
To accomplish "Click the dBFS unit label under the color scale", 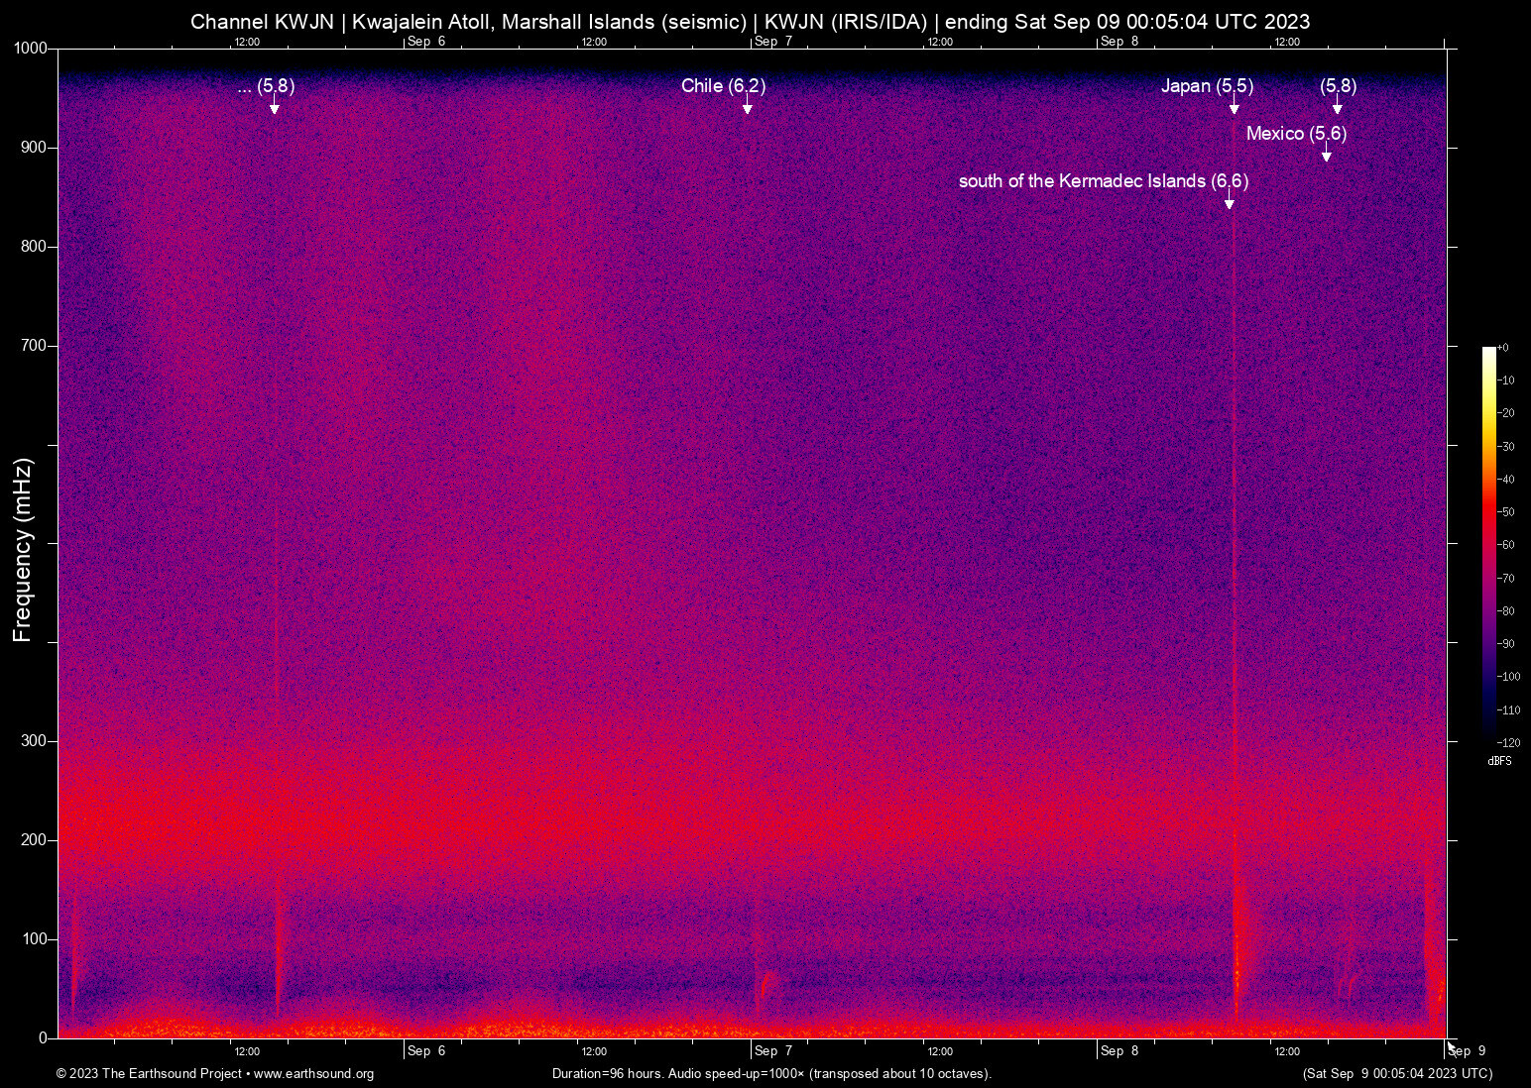I will [x=1499, y=761].
